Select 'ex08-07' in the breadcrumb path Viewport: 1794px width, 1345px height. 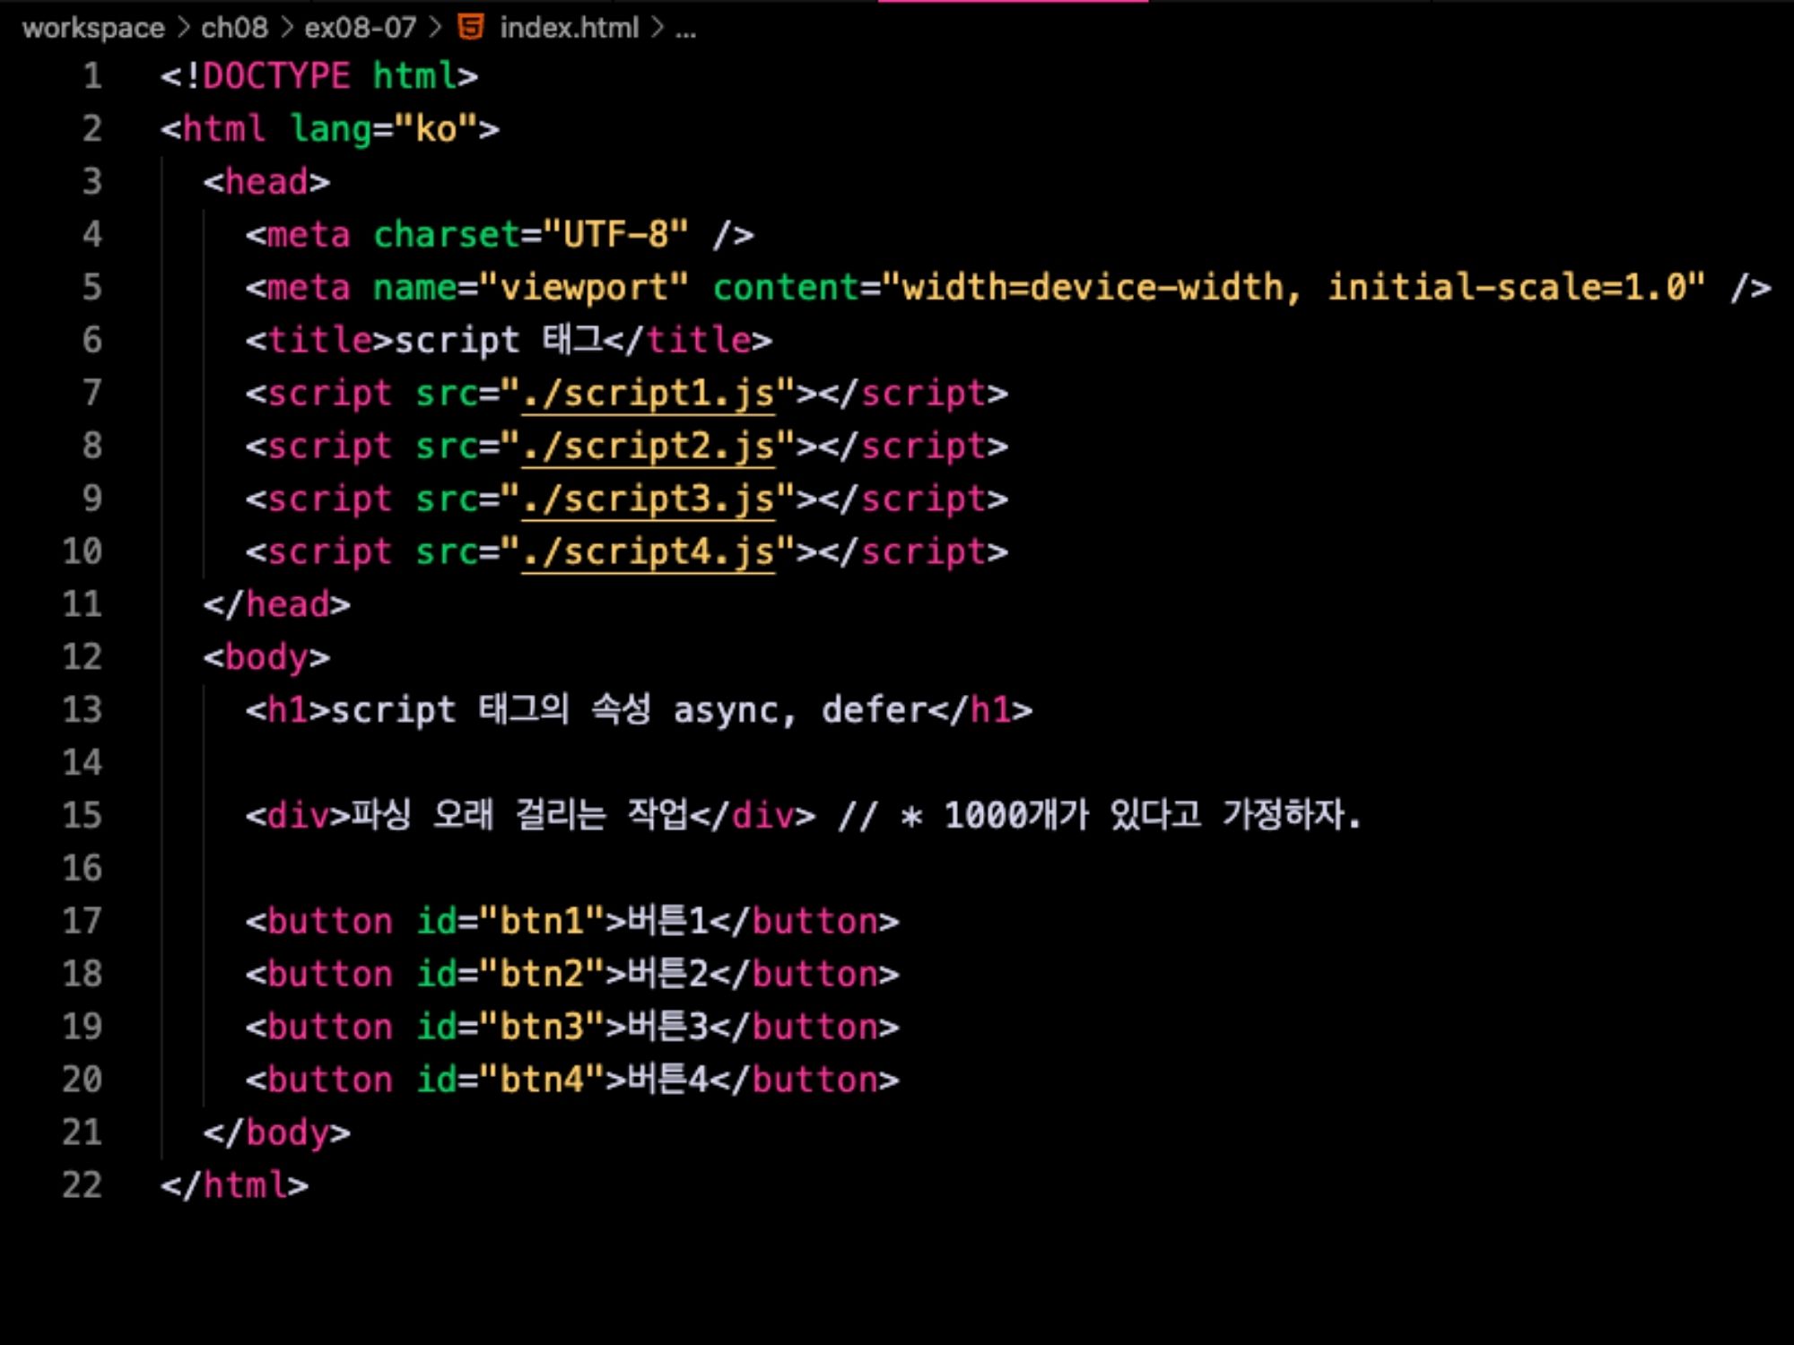(358, 28)
